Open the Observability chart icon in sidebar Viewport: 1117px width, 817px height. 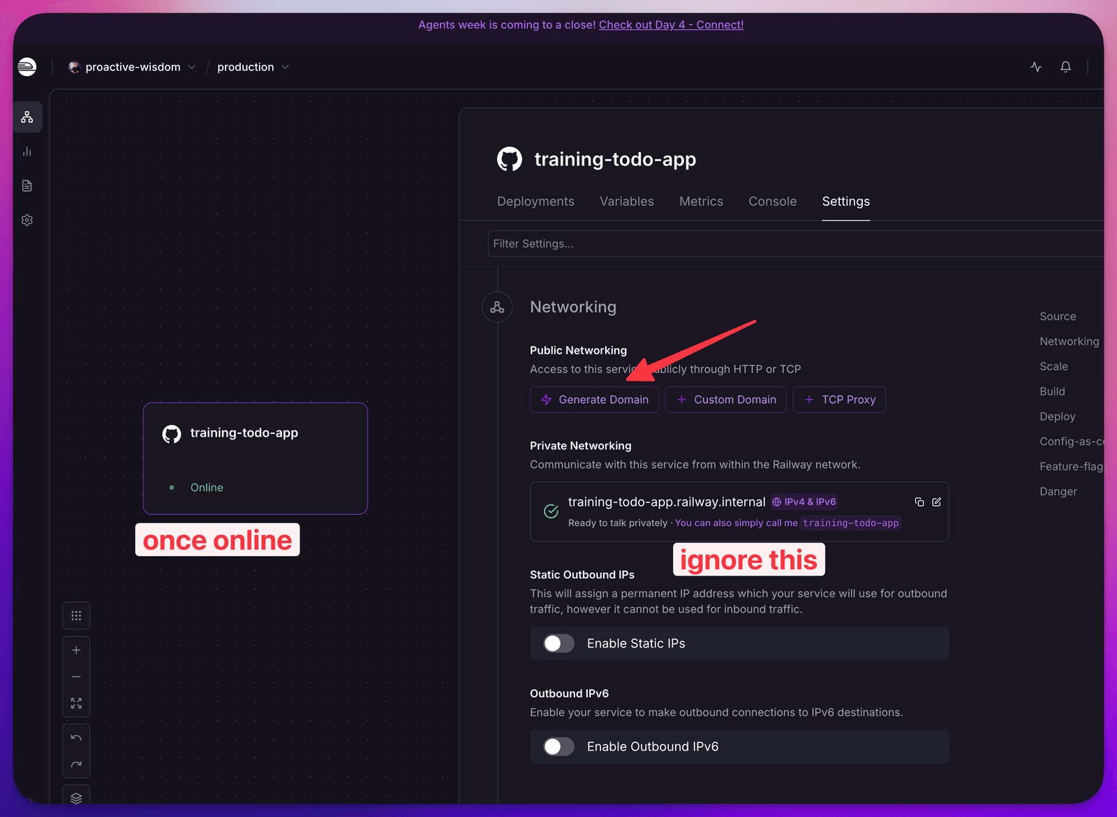27,151
